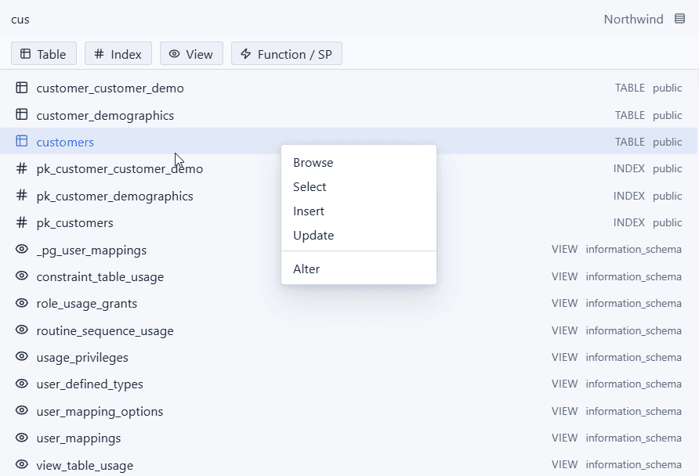
Task: Click the table icon for customer_customer_demo
Action: [21, 88]
